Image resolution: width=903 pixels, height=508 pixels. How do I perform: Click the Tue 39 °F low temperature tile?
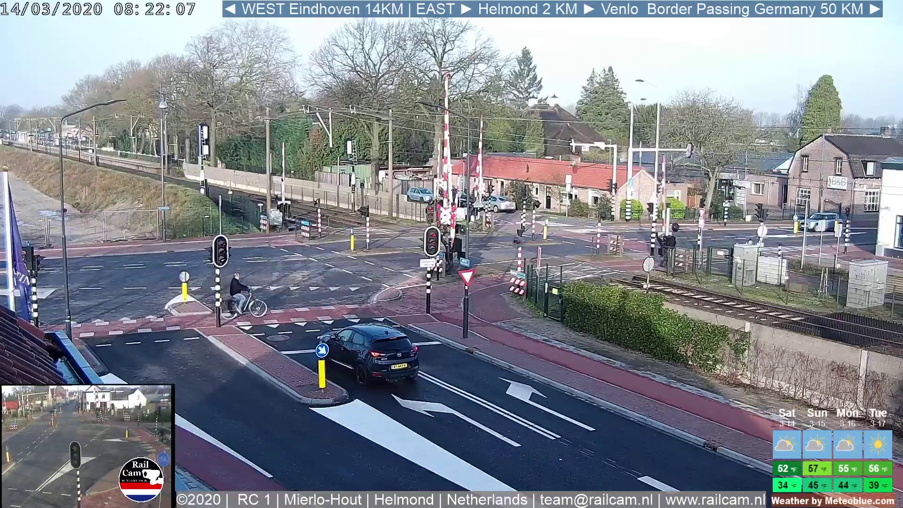coord(878,485)
